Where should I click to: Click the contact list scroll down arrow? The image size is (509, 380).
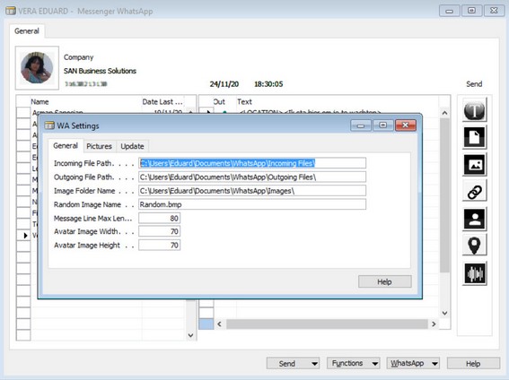click(191, 335)
